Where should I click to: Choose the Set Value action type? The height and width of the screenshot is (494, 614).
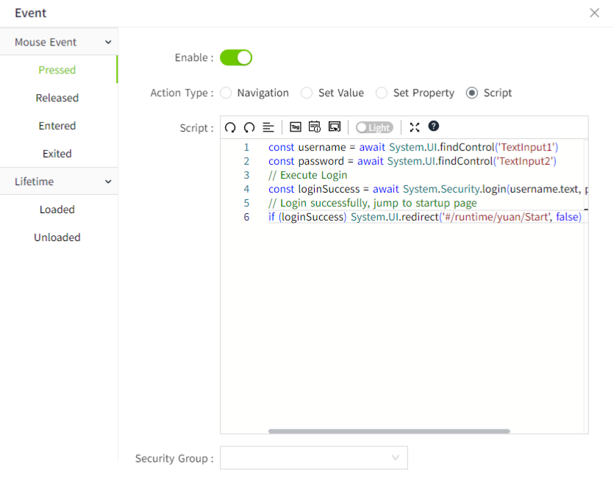[x=307, y=93]
